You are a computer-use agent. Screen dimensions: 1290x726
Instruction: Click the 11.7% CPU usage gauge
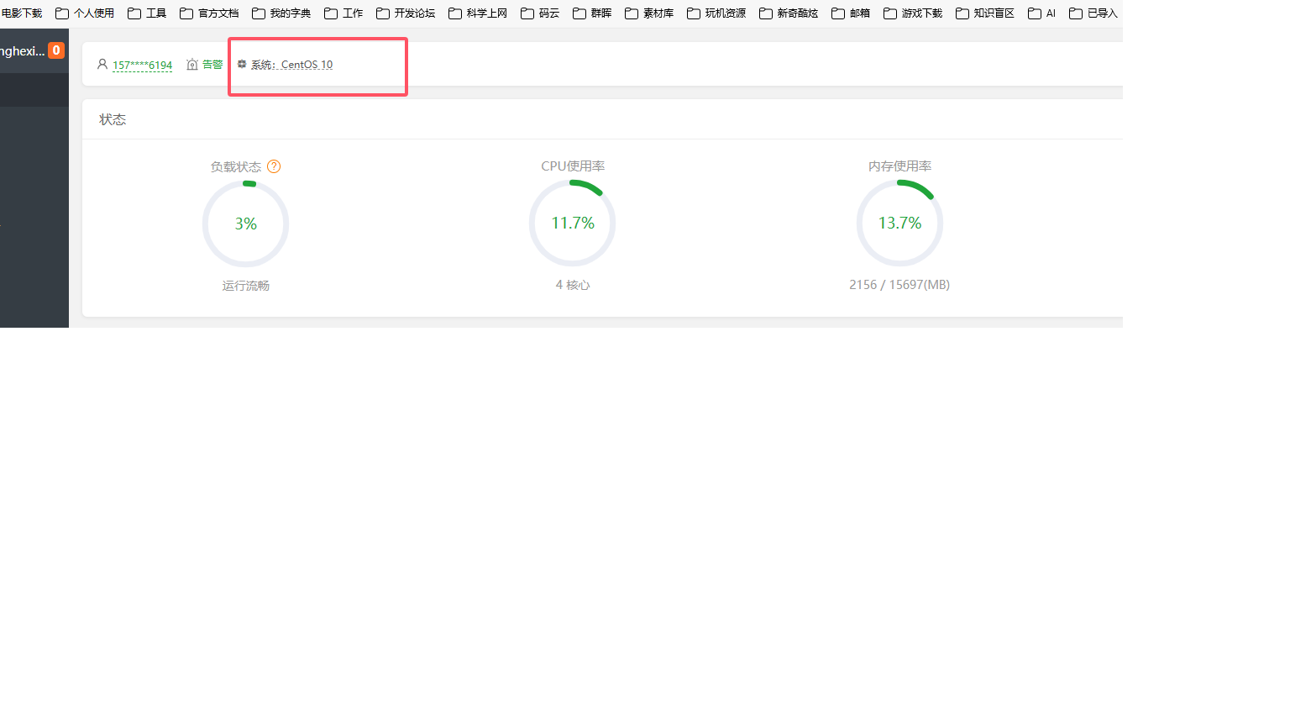(x=573, y=223)
